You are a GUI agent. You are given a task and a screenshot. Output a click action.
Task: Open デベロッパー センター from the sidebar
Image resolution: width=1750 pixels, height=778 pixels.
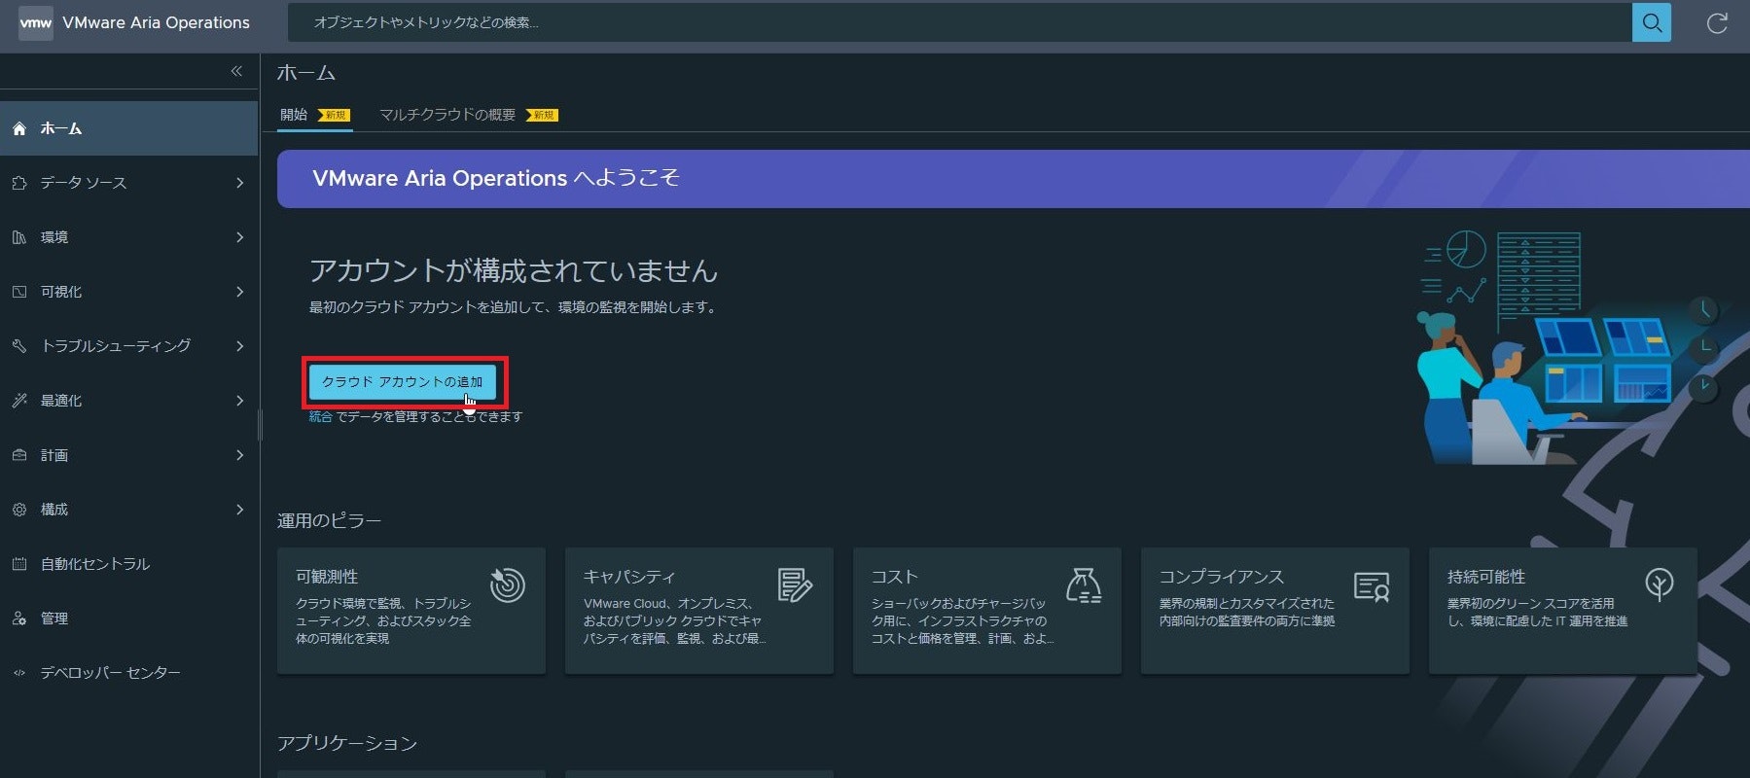128,673
